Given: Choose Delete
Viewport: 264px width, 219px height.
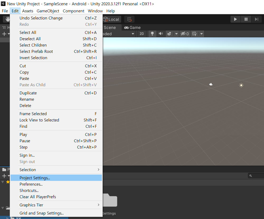Looking at the screenshot, I should [56, 106].
